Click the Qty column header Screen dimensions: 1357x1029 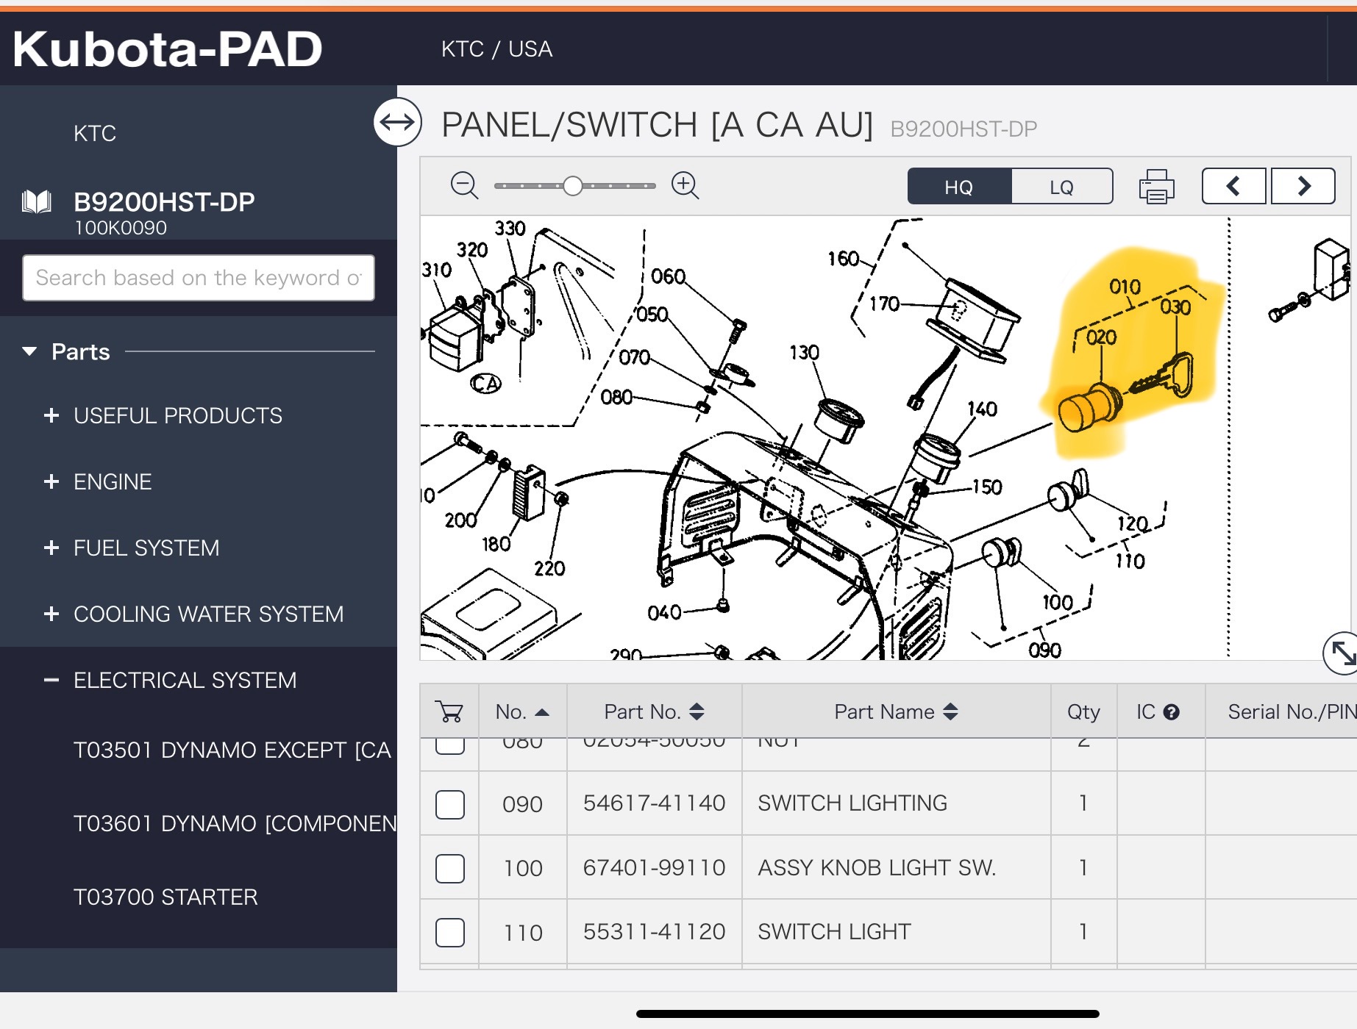point(1083,711)
